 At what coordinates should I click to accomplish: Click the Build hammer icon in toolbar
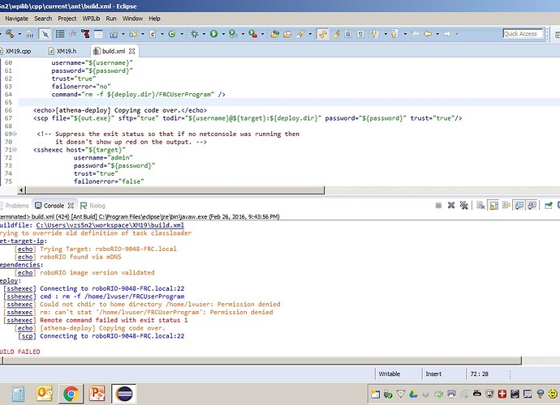pos(9,34)
